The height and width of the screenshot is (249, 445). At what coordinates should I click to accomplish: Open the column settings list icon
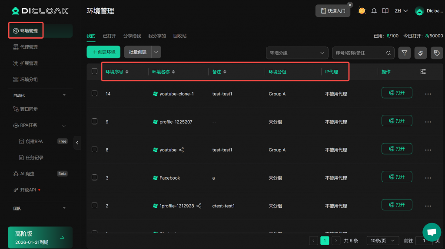[423, 72]
